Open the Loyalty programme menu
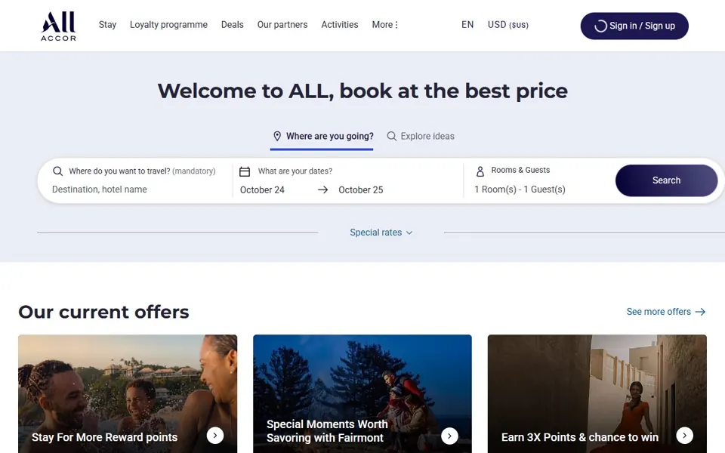Image resolution: width=725 pixels, height=453 pixels. (x=168, y=24)
